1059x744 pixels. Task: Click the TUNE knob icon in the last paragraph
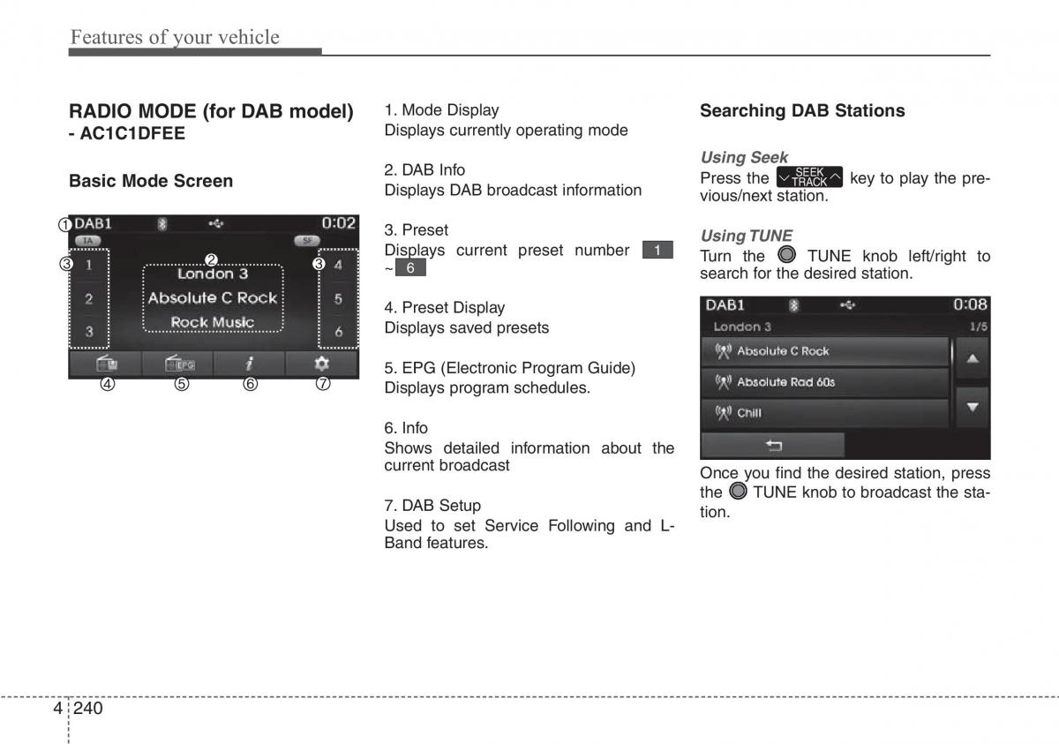(739, 492)
